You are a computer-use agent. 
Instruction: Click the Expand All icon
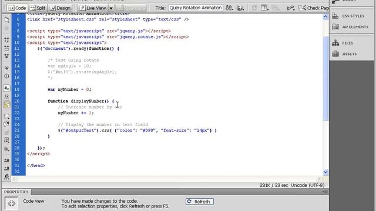tap(6, 56)
